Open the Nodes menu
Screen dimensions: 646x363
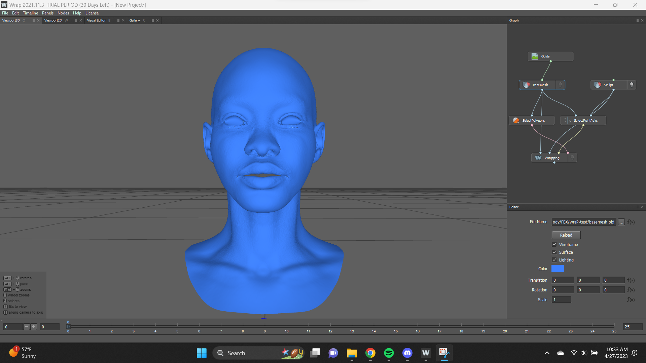click(63, 13)
